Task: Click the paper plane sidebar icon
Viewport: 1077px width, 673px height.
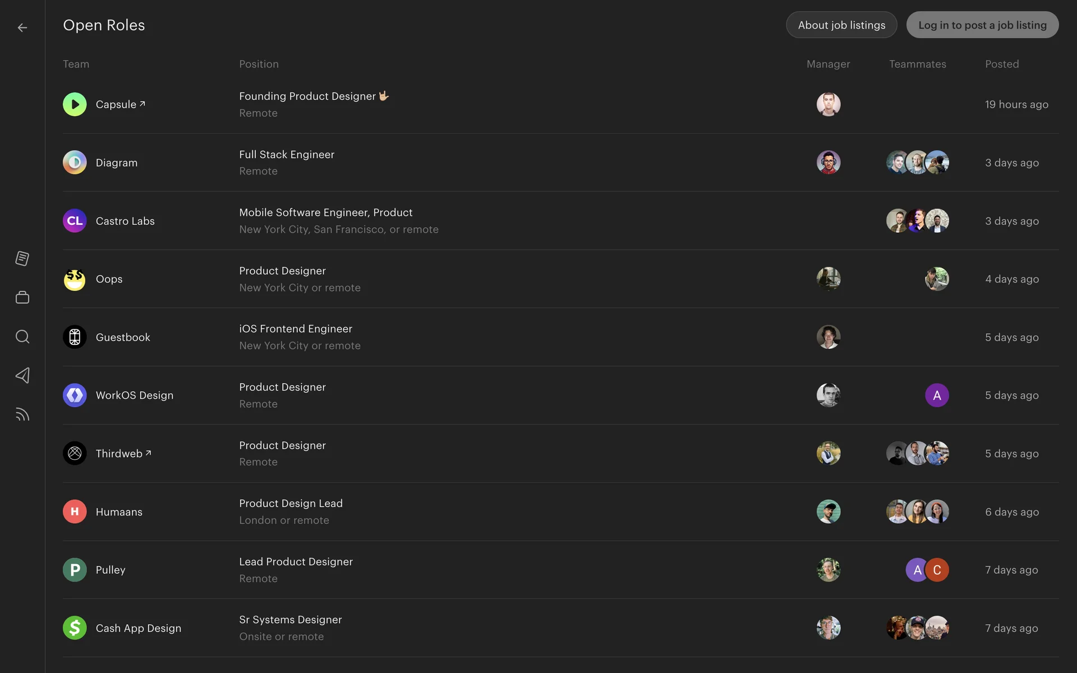Action: coord(22,375)
